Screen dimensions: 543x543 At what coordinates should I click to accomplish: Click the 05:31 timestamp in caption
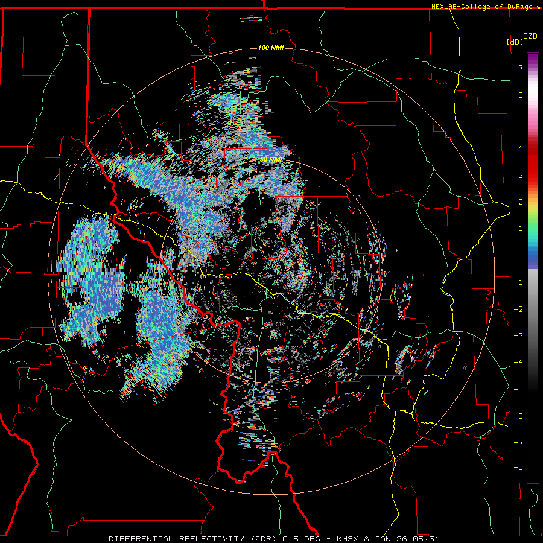426,539
